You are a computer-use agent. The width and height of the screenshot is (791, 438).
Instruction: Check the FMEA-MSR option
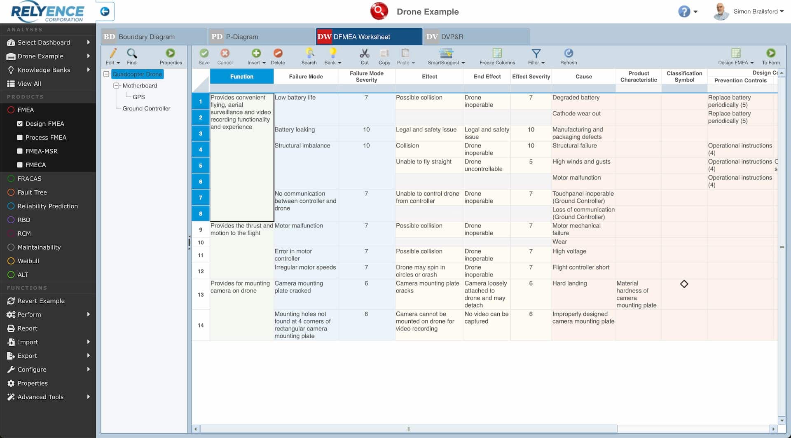(x=19, y=151)
